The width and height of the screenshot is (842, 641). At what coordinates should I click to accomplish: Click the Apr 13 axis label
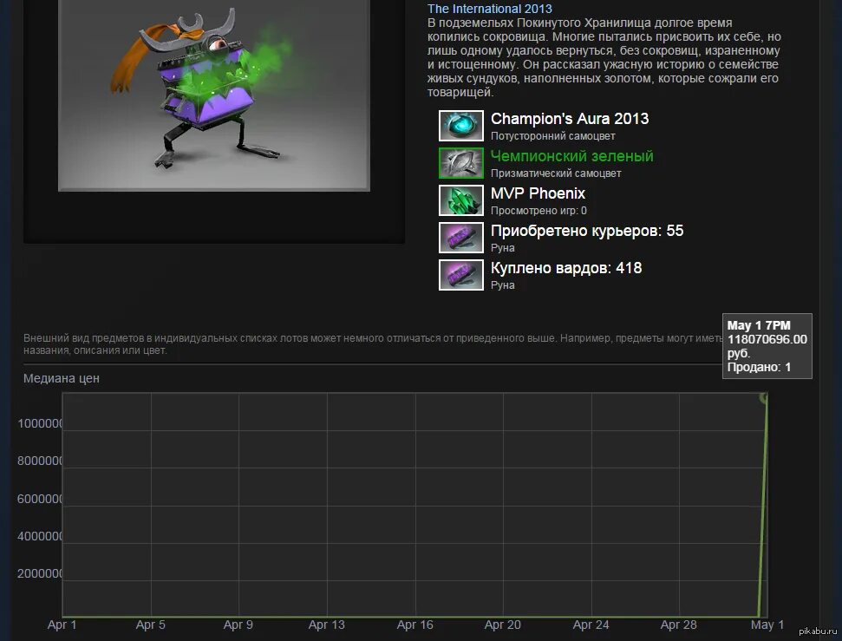tap(327, 625)
